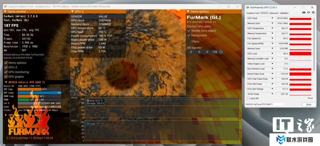
Task: Expand the AMD Radeon Graphics section
Action: tap(6, 115)
